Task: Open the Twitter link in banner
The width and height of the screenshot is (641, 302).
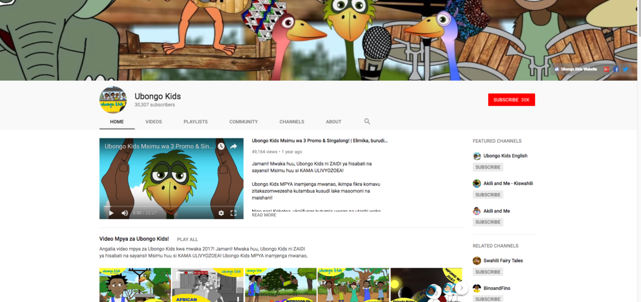Action: pyautogui.click(x=626, y=69)
